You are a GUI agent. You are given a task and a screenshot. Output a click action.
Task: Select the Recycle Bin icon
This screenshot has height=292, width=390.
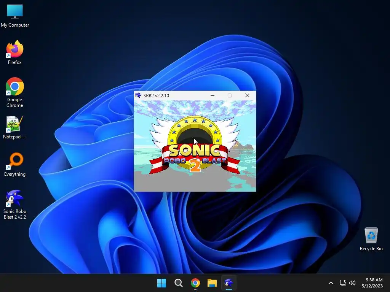coord(371,239)
